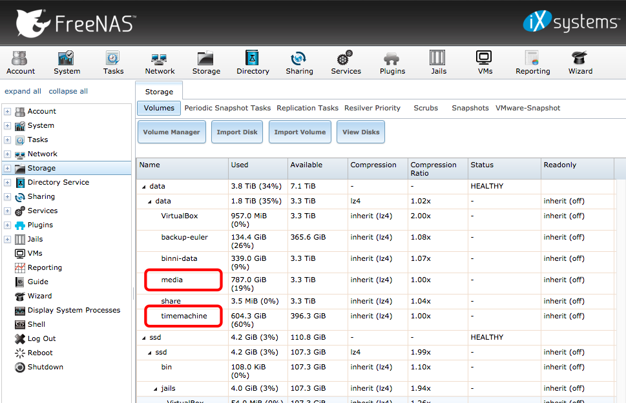Click the Import Volume button
The width and height of the screenshot is (626, 403).
[300, 132]
